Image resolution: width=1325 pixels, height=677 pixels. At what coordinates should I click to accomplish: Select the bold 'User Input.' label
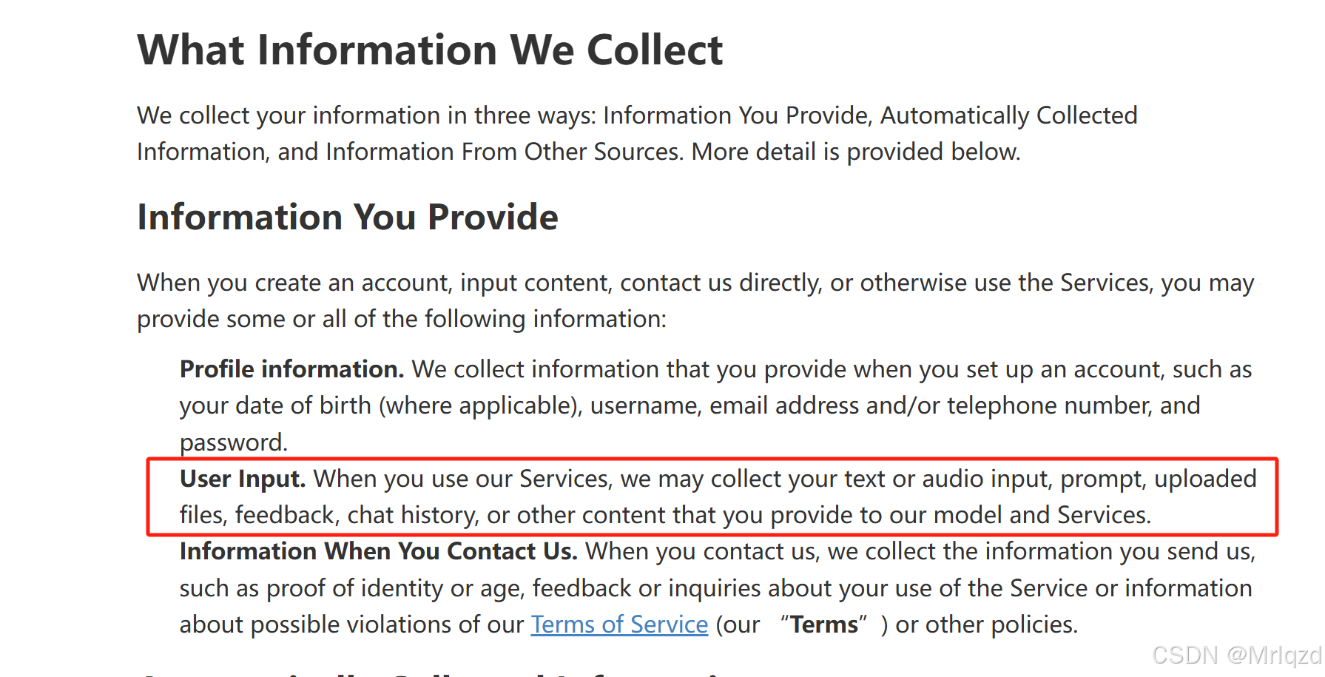tap(243, 479)
